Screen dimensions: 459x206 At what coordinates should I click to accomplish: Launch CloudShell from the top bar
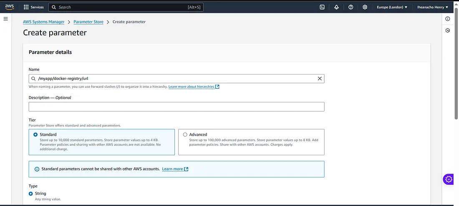[x=322, y=7]
